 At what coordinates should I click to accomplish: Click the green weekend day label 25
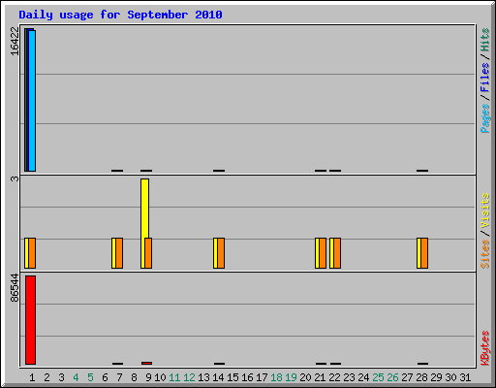(378, 377)
